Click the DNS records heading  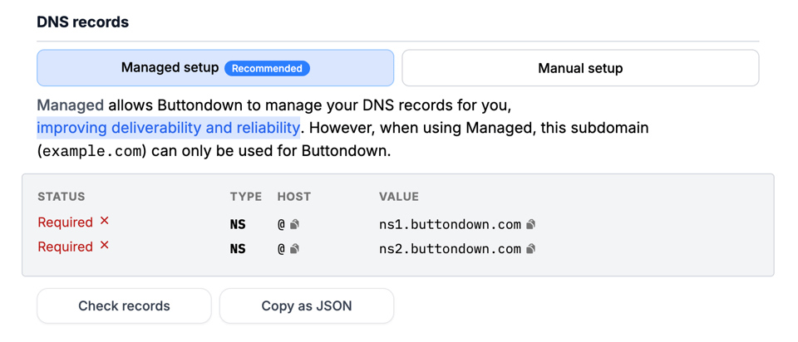(82, 22)
